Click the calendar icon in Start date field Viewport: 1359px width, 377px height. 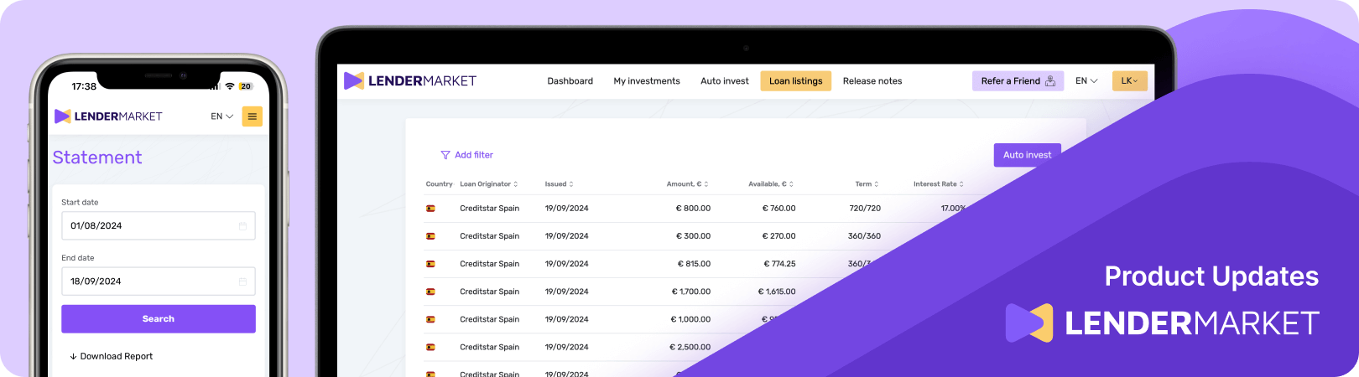(242, 226)
